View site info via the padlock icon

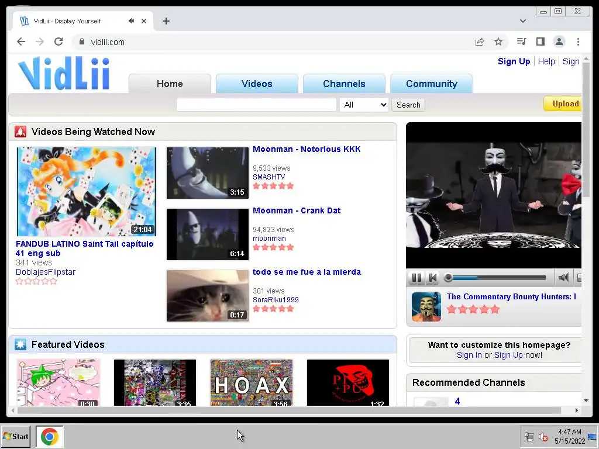tap(81, 42)
